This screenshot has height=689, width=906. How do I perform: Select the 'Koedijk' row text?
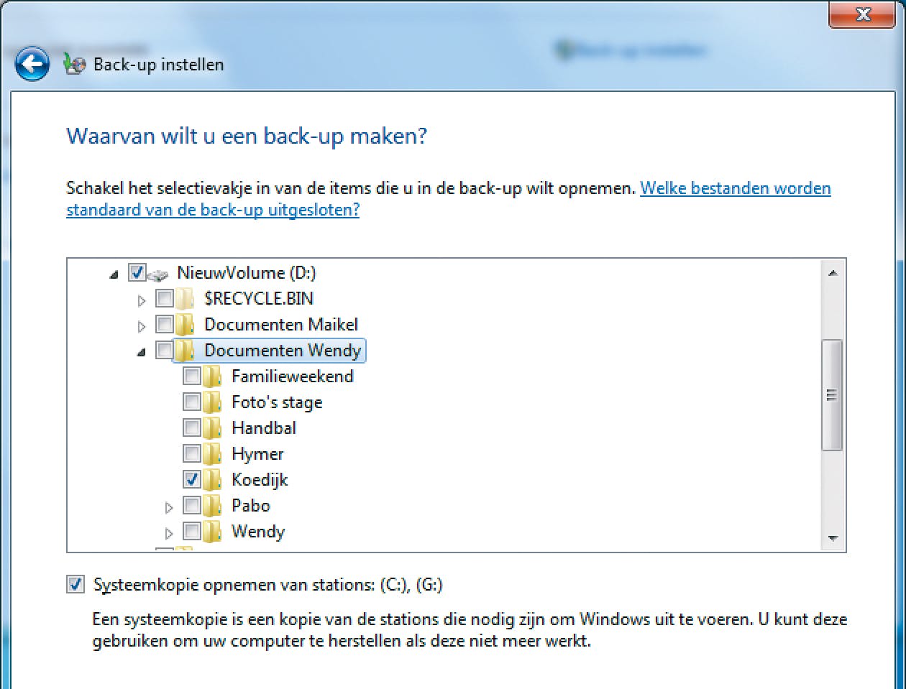pyautogui.click(x=260, y=480)
